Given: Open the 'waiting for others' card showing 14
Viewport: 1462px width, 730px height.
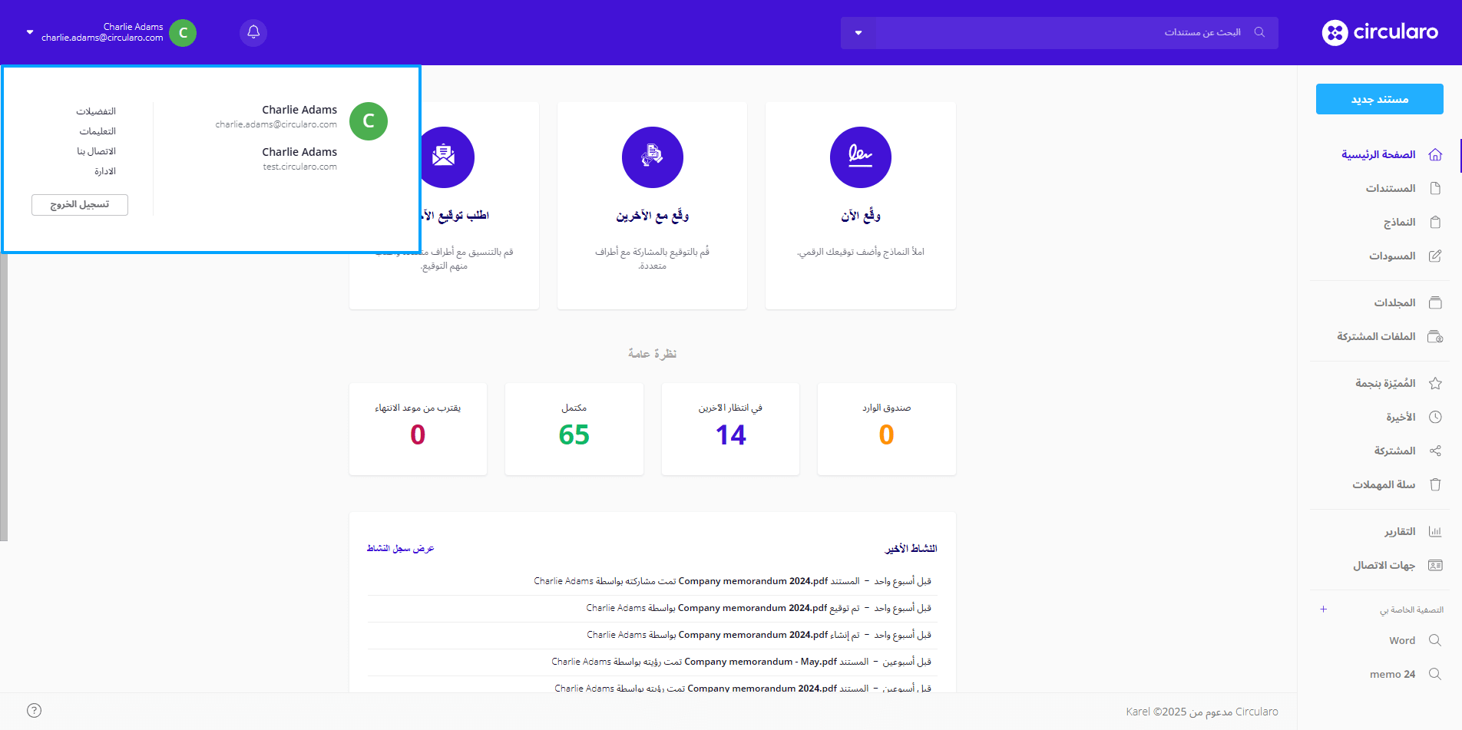Looking at the screenshot, I should 730,428.
